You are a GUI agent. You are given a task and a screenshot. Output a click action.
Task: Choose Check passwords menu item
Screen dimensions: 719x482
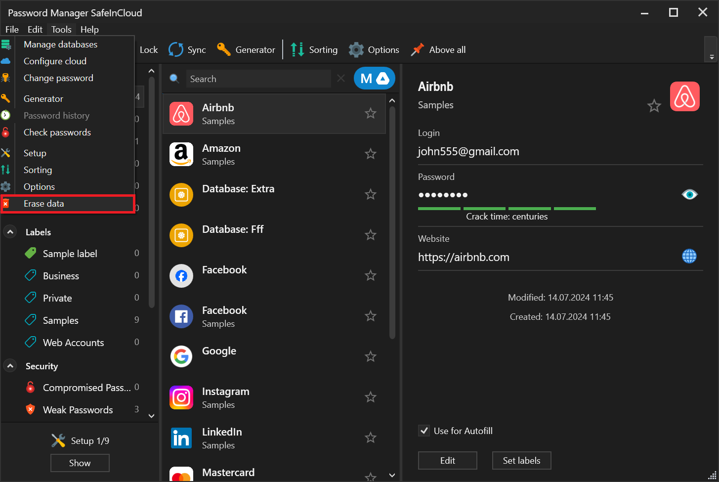click(68, 132)
